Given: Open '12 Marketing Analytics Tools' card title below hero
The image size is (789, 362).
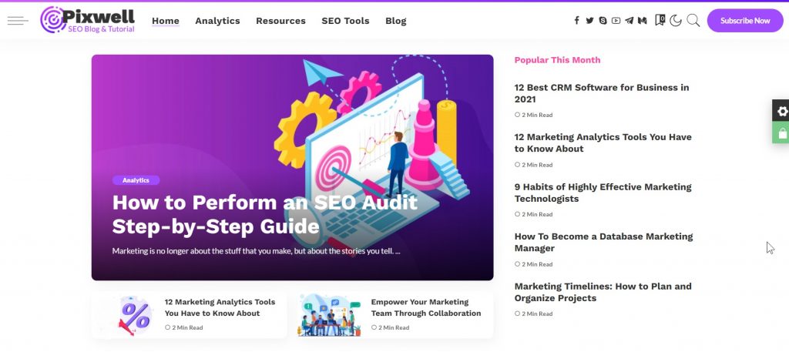Looking at the screenshot, I should (220, 307).
